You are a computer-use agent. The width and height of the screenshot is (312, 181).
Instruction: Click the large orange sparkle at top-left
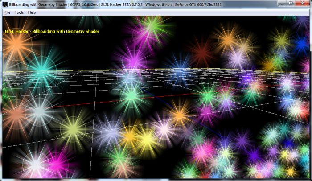(17, 43)
